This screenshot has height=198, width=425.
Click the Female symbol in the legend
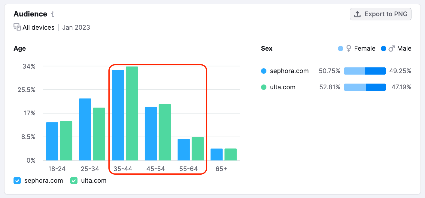point(349,49)
